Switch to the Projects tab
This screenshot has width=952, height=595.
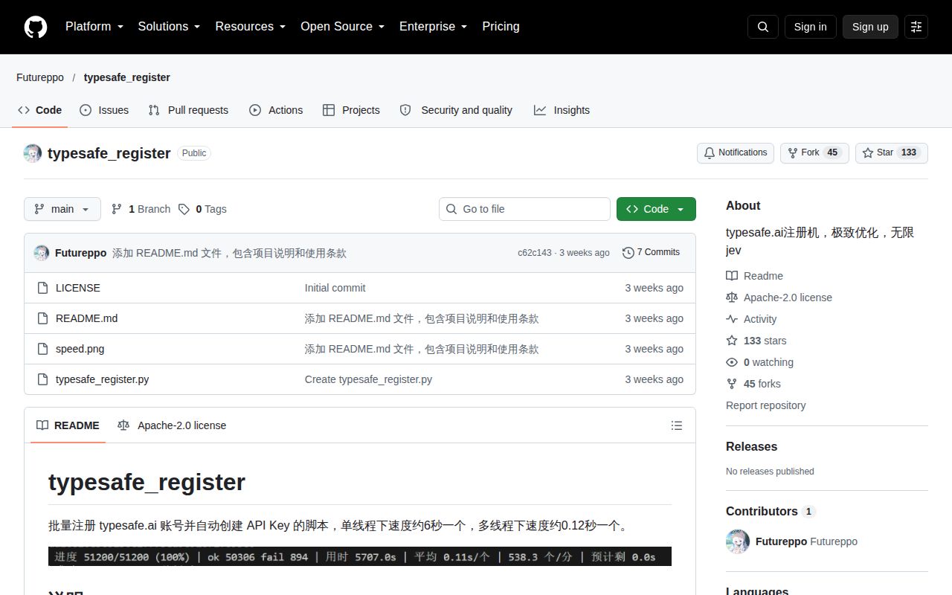click(x=351, y=110)
